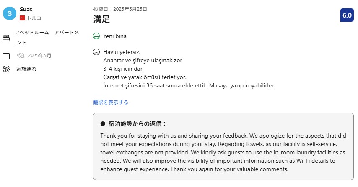The height and width of the screenshot is (187, 358).
Task: Click the positive comment Yeni bina
Action: (115, 36)
